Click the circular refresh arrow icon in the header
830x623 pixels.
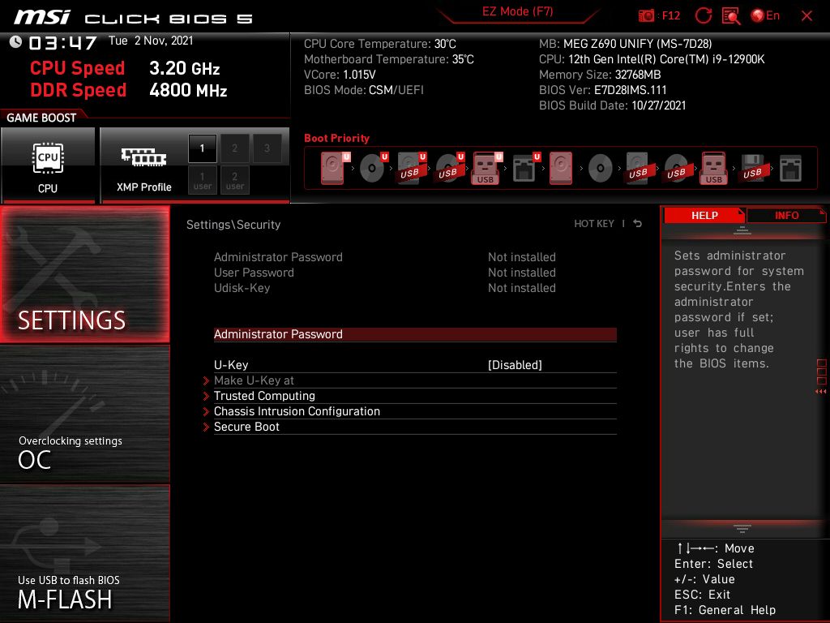pos(703,15)
